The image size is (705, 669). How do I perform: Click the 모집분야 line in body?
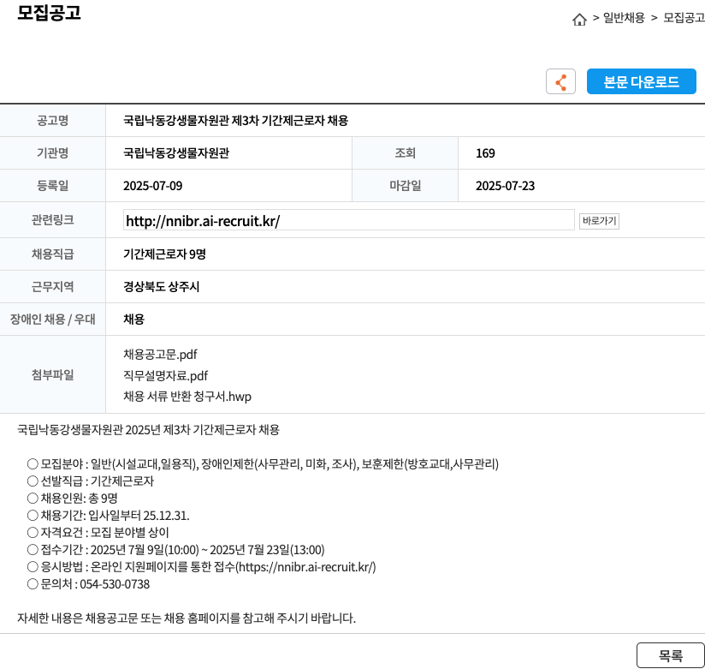point(263,464)
